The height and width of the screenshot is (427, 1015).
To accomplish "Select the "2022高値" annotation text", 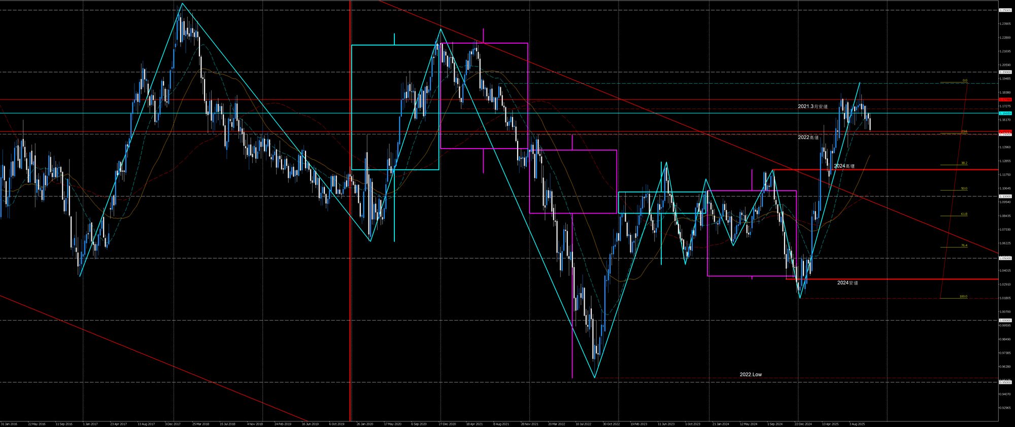I will 808,137.
